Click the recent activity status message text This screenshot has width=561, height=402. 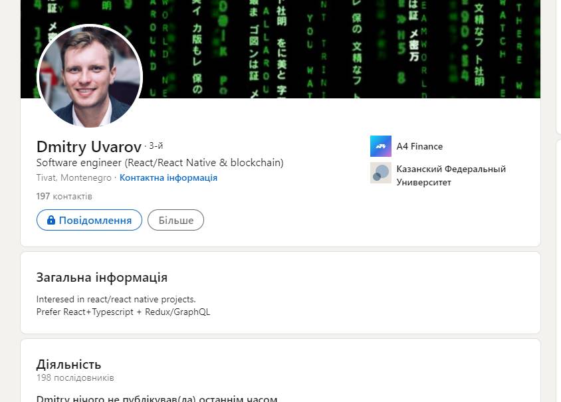[157, 399]
